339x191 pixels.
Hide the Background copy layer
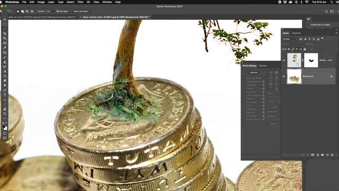click(284, 60)
